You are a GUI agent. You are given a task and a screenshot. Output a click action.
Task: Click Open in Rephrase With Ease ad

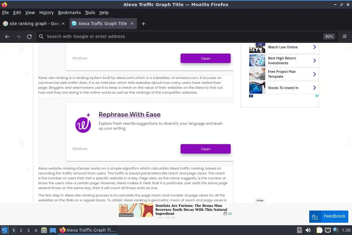(205, 149)
